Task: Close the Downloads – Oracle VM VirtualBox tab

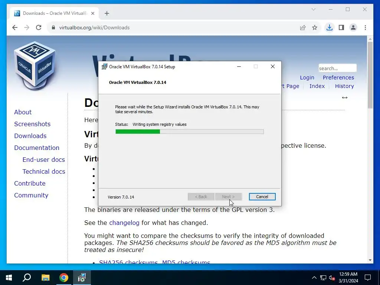Action: click(92, 13)
